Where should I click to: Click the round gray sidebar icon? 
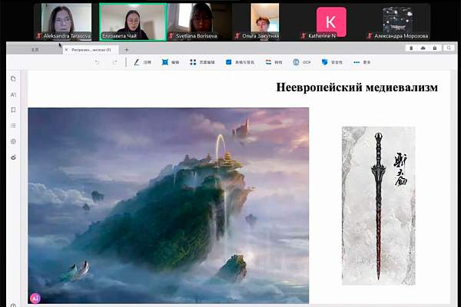pyautogui.click(x=13, y=141)
